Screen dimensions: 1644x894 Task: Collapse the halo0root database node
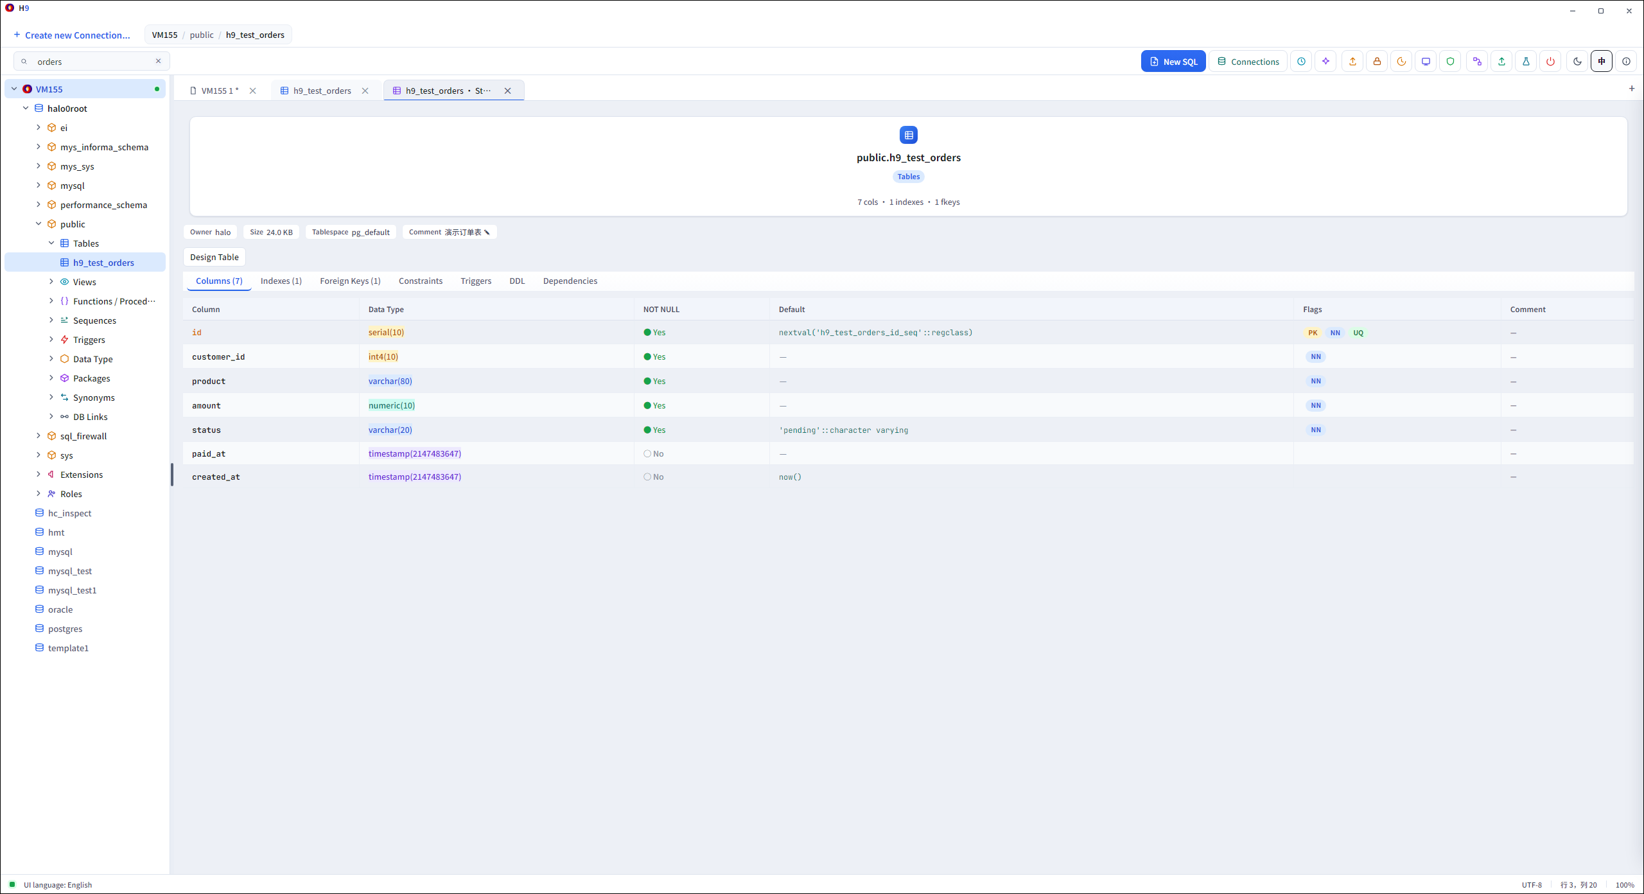pos(26,109)
